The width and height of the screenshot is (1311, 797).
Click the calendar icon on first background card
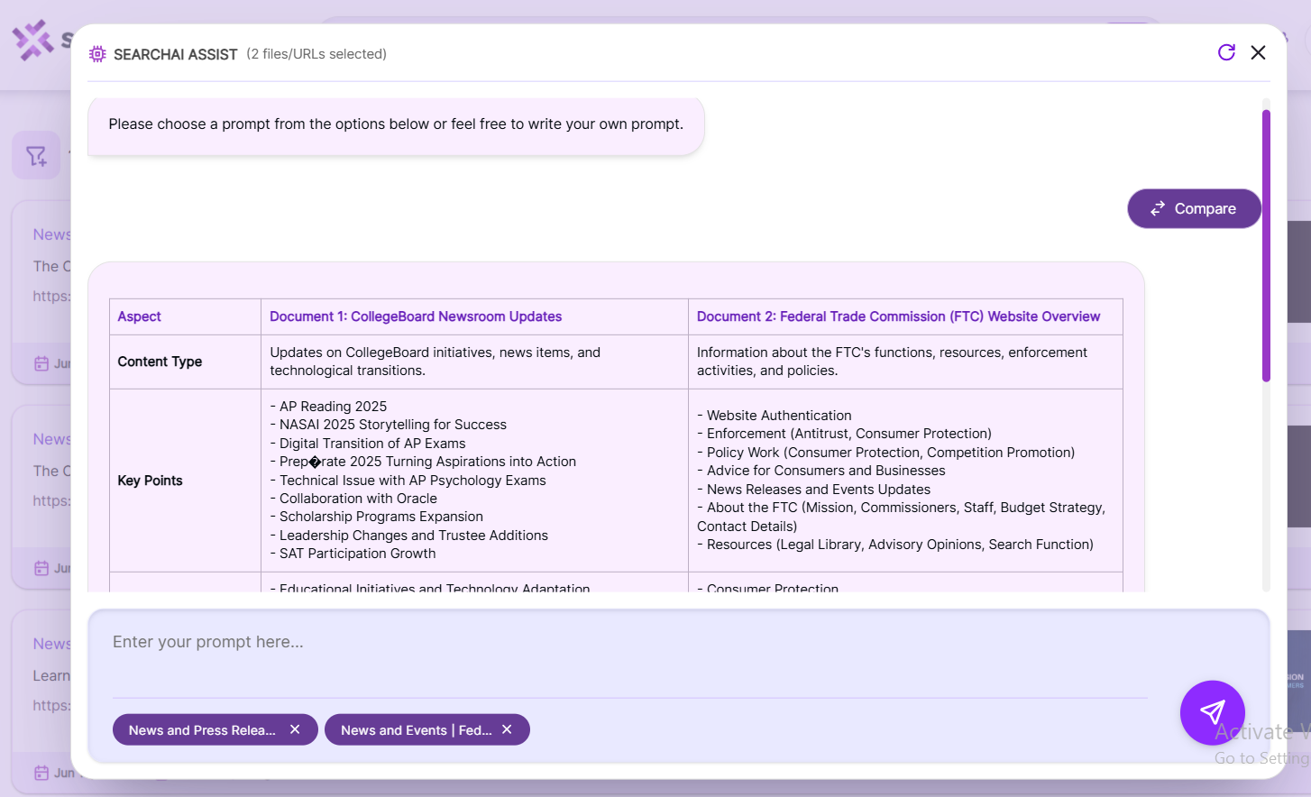click(41, 363)
